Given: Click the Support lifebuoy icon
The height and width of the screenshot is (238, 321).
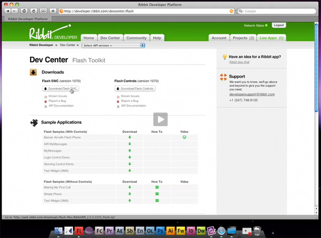Looking at the screenshot, I should 223,77.
